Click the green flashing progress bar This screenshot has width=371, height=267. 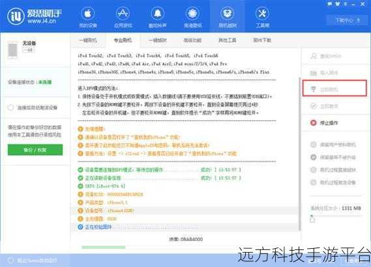(x=104, y=247)
